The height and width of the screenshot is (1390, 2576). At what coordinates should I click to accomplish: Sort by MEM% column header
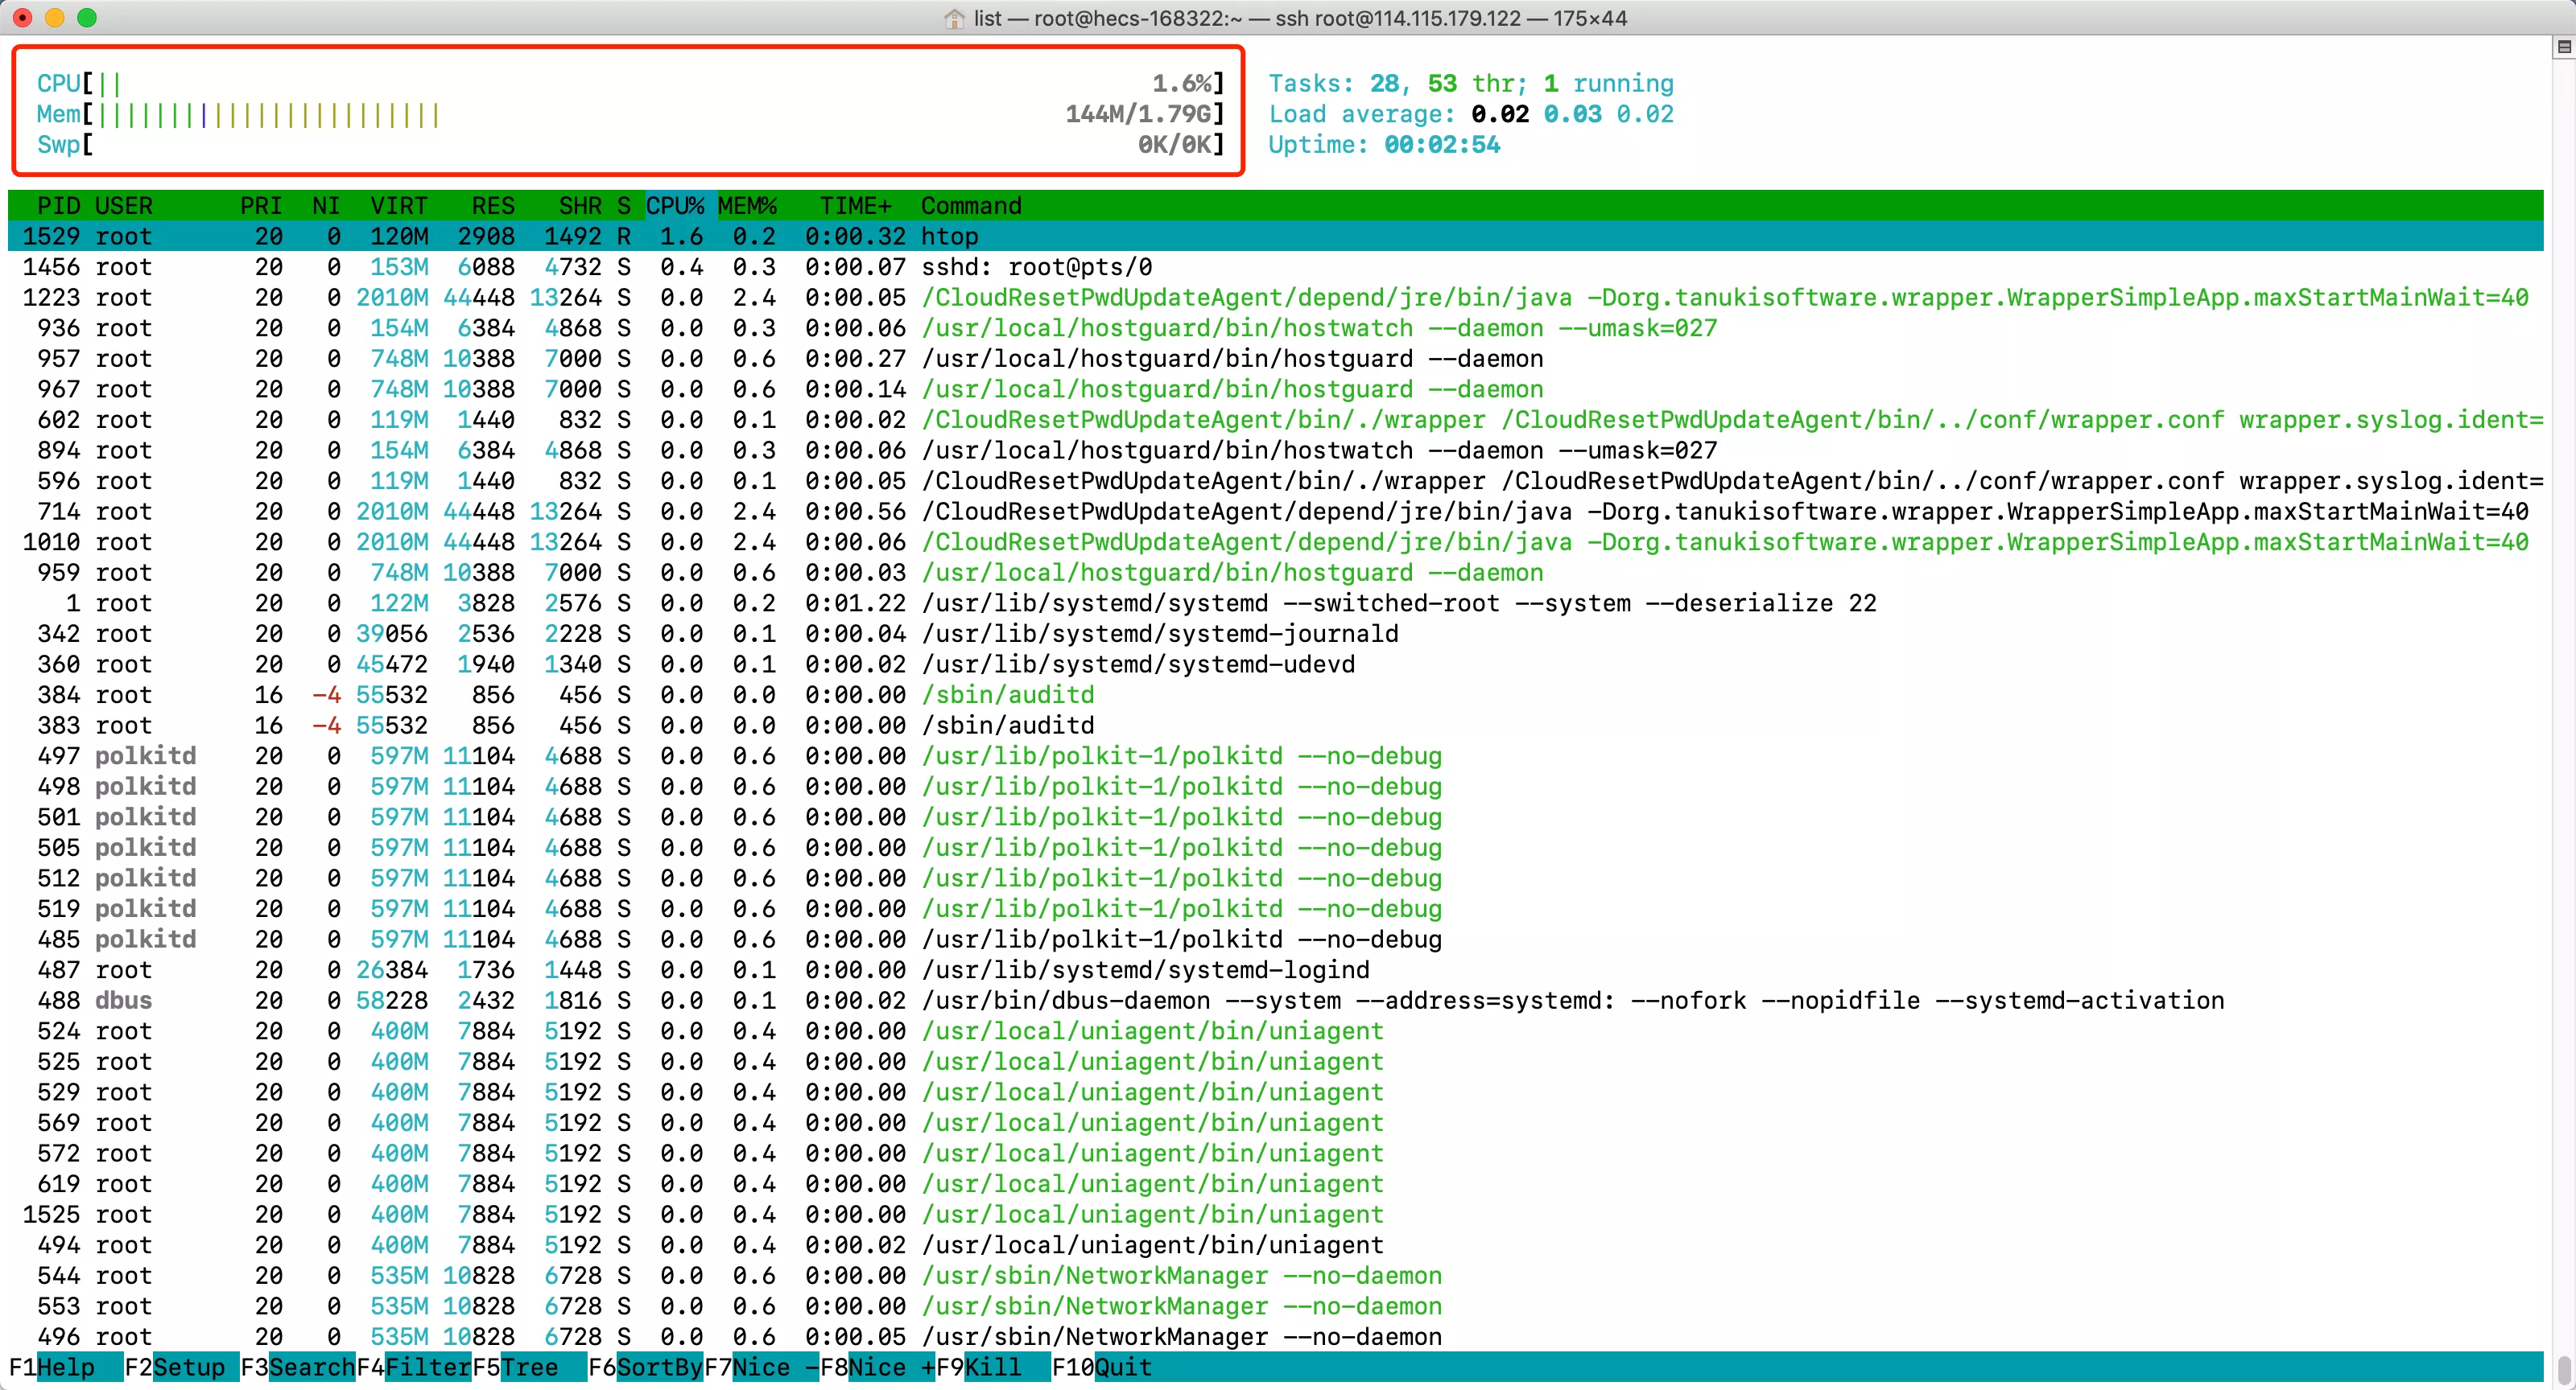tap(747, 206)
